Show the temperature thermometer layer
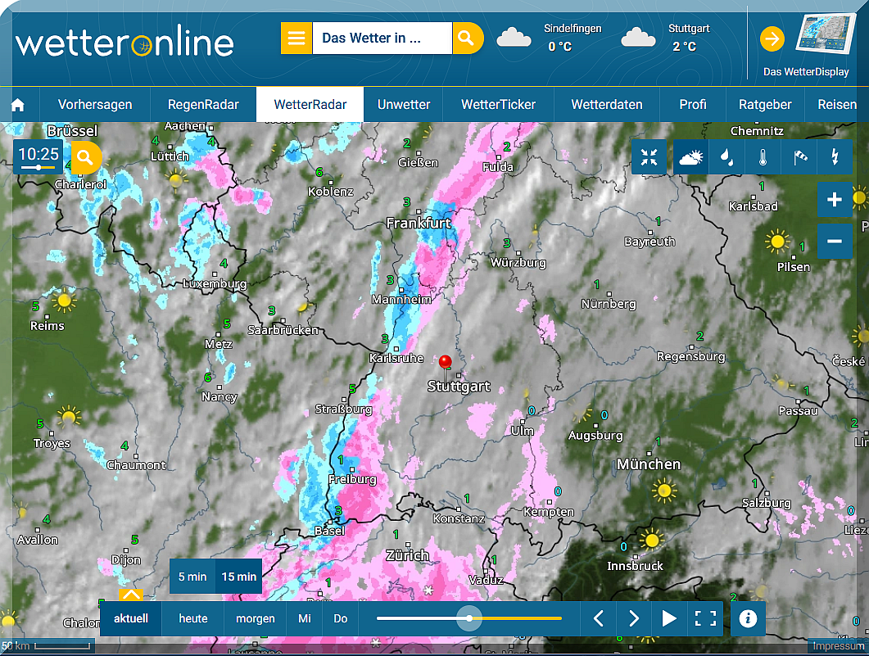Screen dimensions: 869x656 (763, 156)
